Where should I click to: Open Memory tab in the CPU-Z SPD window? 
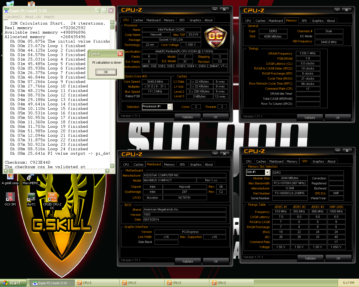292,161
